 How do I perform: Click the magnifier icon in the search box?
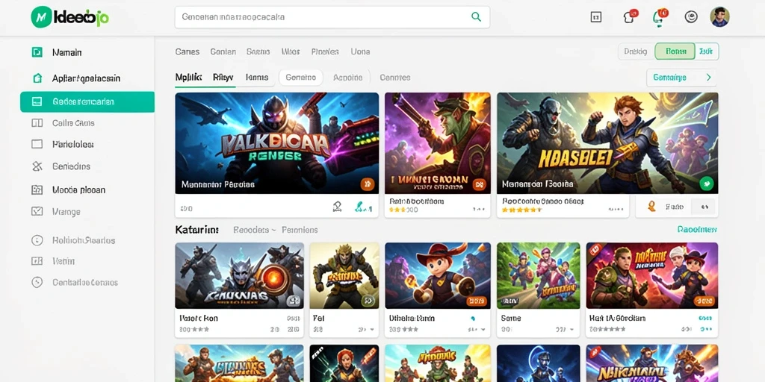pos(476,17)
